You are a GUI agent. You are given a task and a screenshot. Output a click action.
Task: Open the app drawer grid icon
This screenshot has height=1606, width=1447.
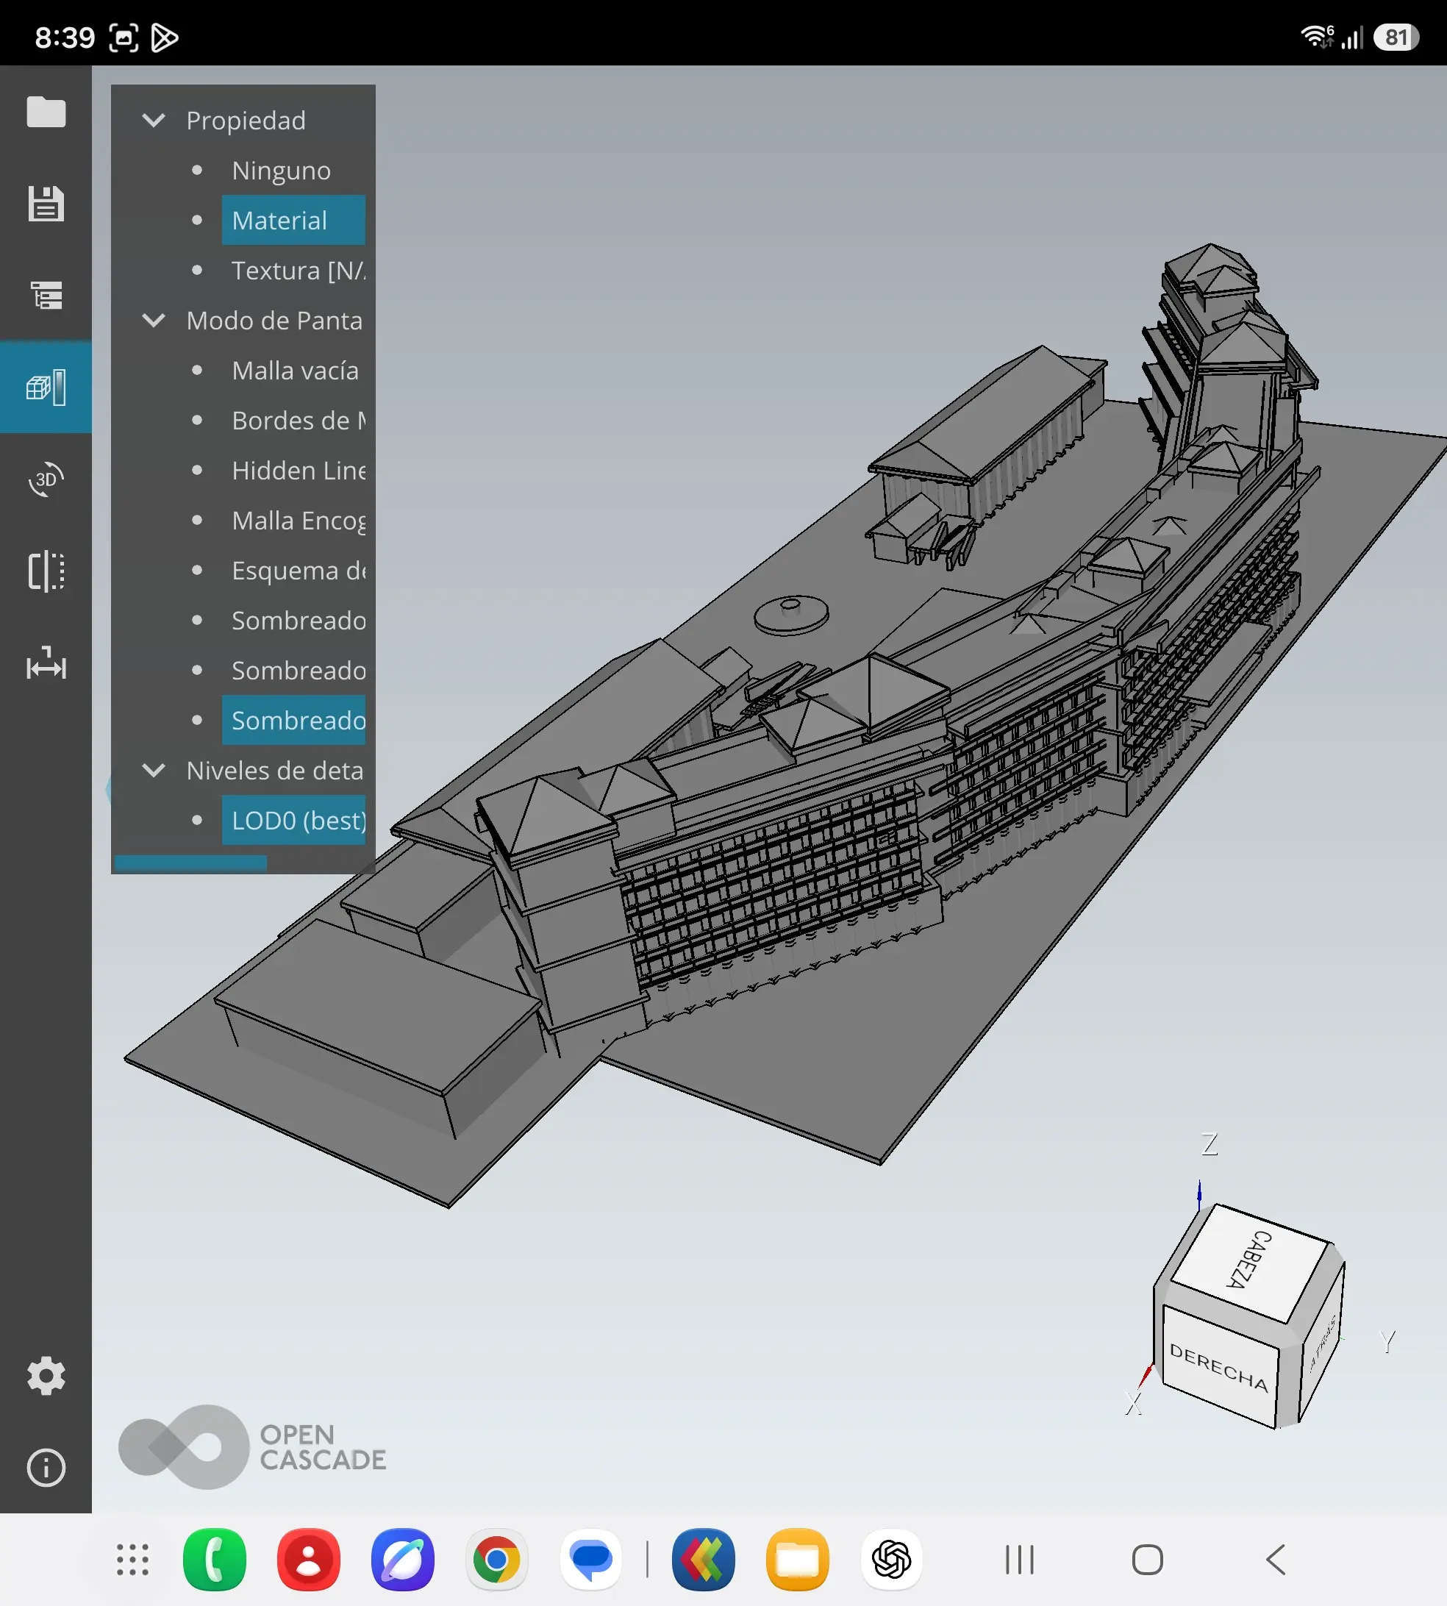coord(133,1559)
